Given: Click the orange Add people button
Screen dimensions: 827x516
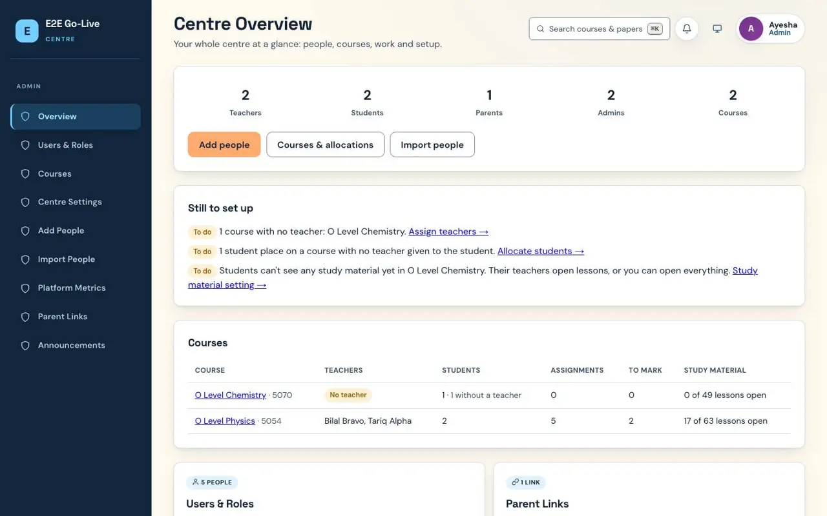Looking at the screenshot, I should (224, 144).
